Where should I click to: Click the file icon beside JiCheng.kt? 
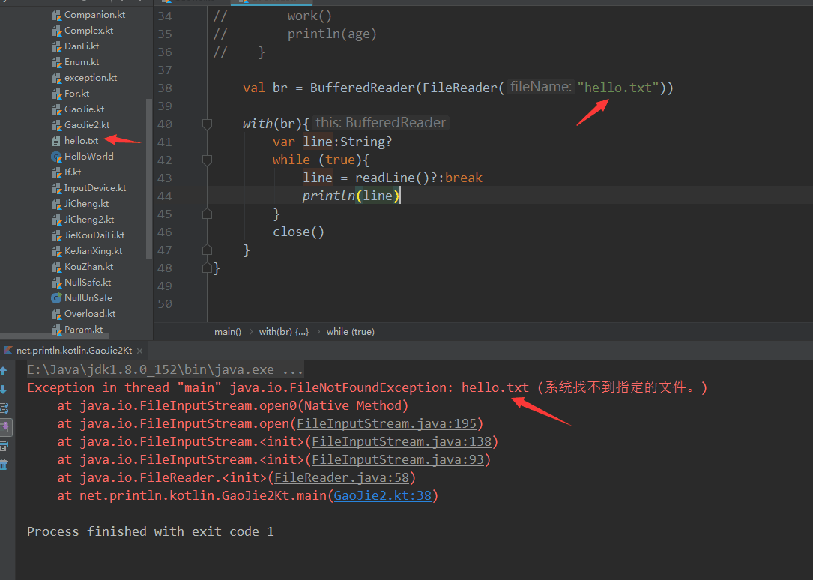(x=56, y=204)
